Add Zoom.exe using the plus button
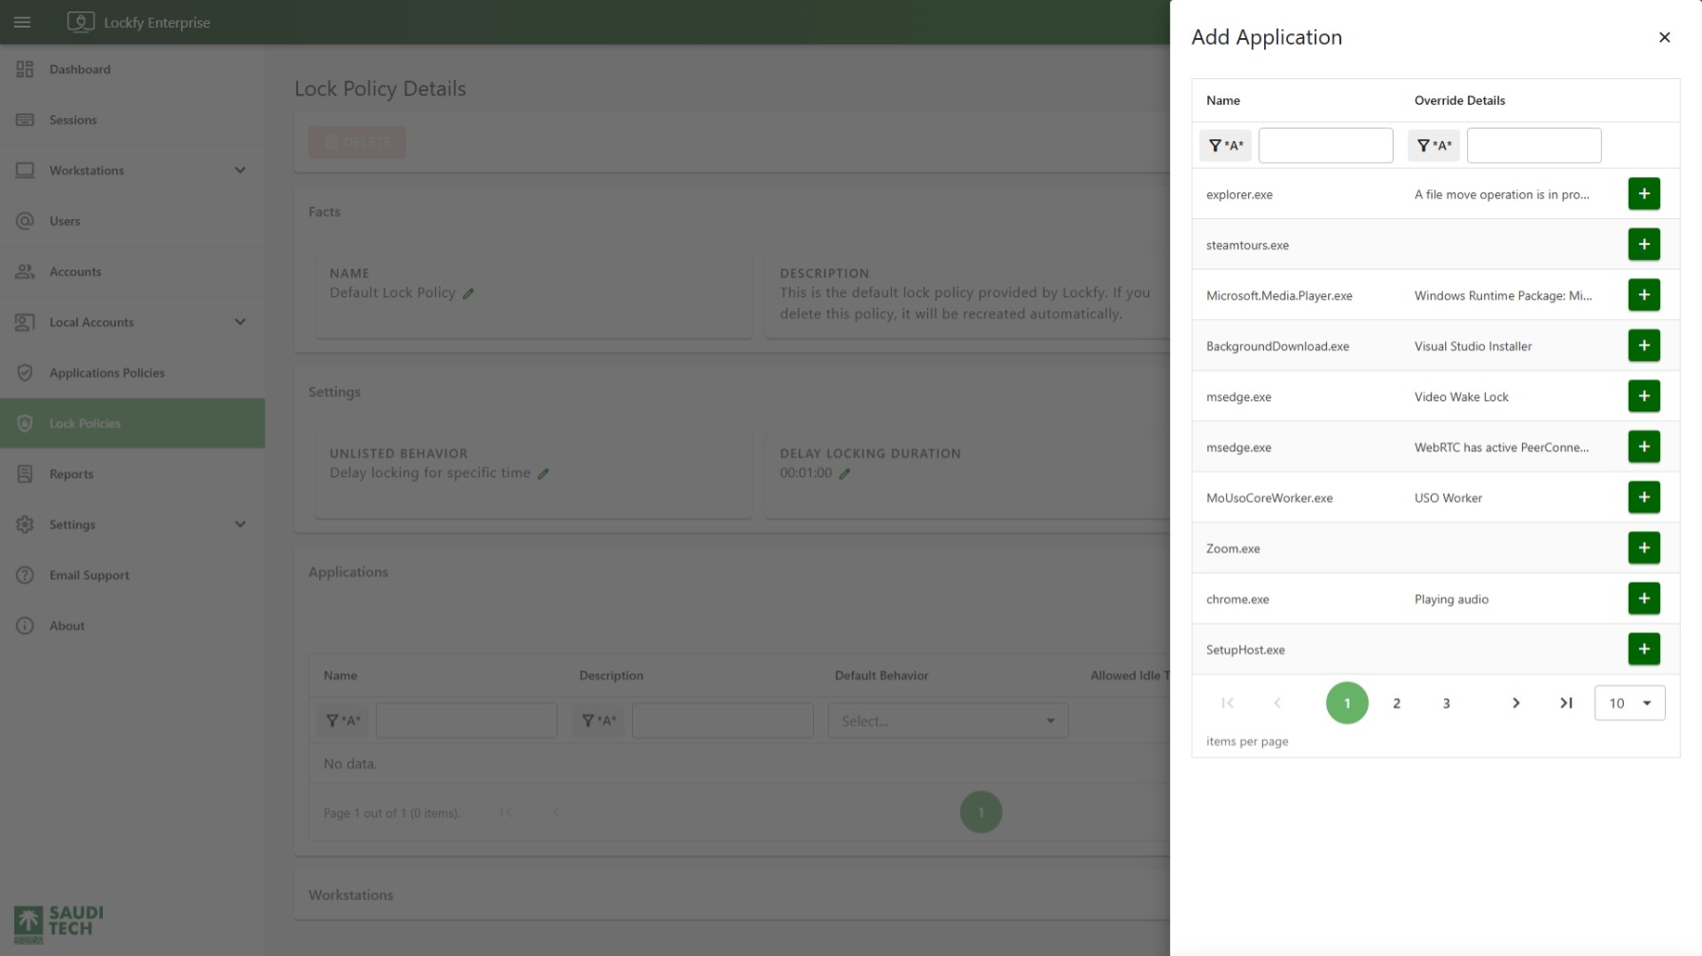 [1644, 547]
